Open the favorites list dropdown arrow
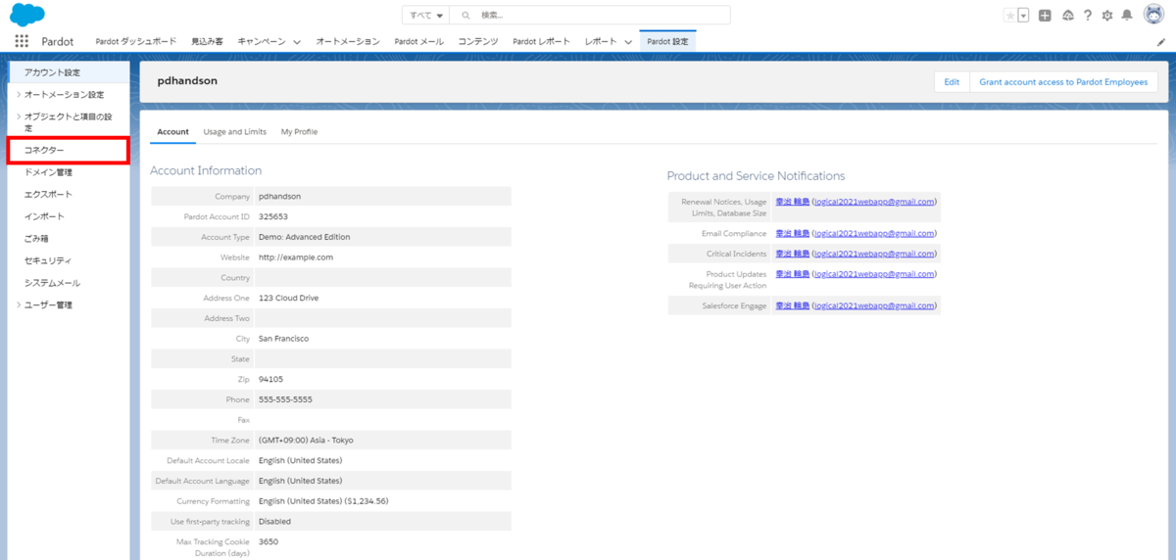Viewport: 1176px width, 560px height. click(1023, 16)
